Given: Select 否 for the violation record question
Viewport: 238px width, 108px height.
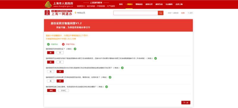Looking at the screenshot, I should 60,72.
